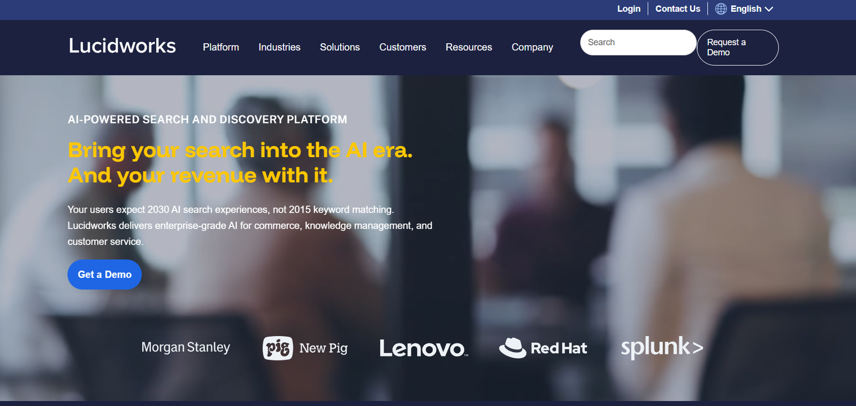Click the Login link
856x406 pixels.
[x=629, y=9]
